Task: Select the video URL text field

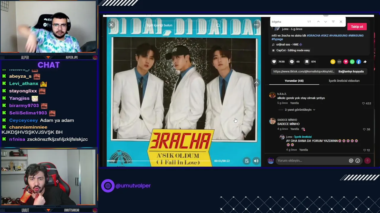Action: point(304,71)
